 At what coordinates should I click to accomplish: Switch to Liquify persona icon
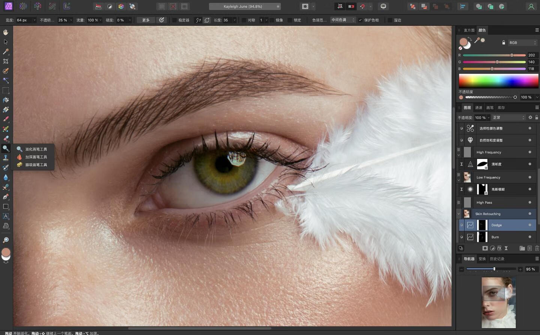[23, 6]
